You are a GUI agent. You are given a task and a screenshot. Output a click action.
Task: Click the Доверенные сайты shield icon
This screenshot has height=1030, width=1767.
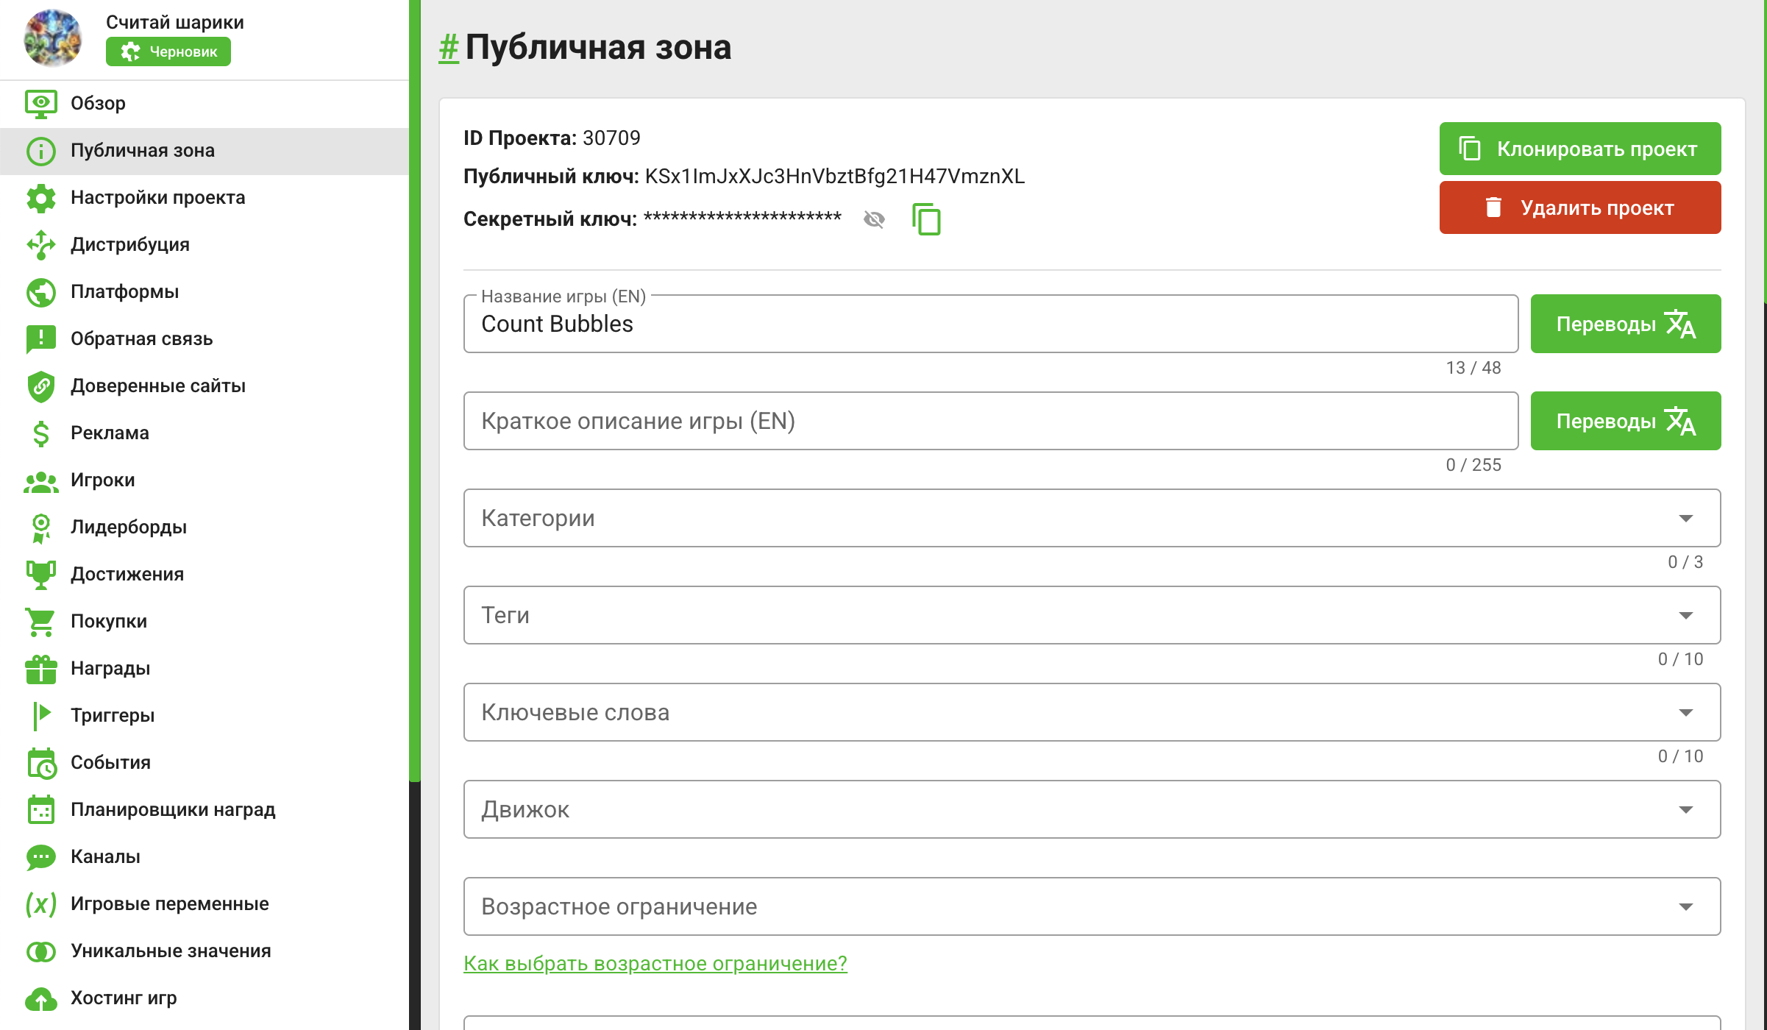coord(41,386)
